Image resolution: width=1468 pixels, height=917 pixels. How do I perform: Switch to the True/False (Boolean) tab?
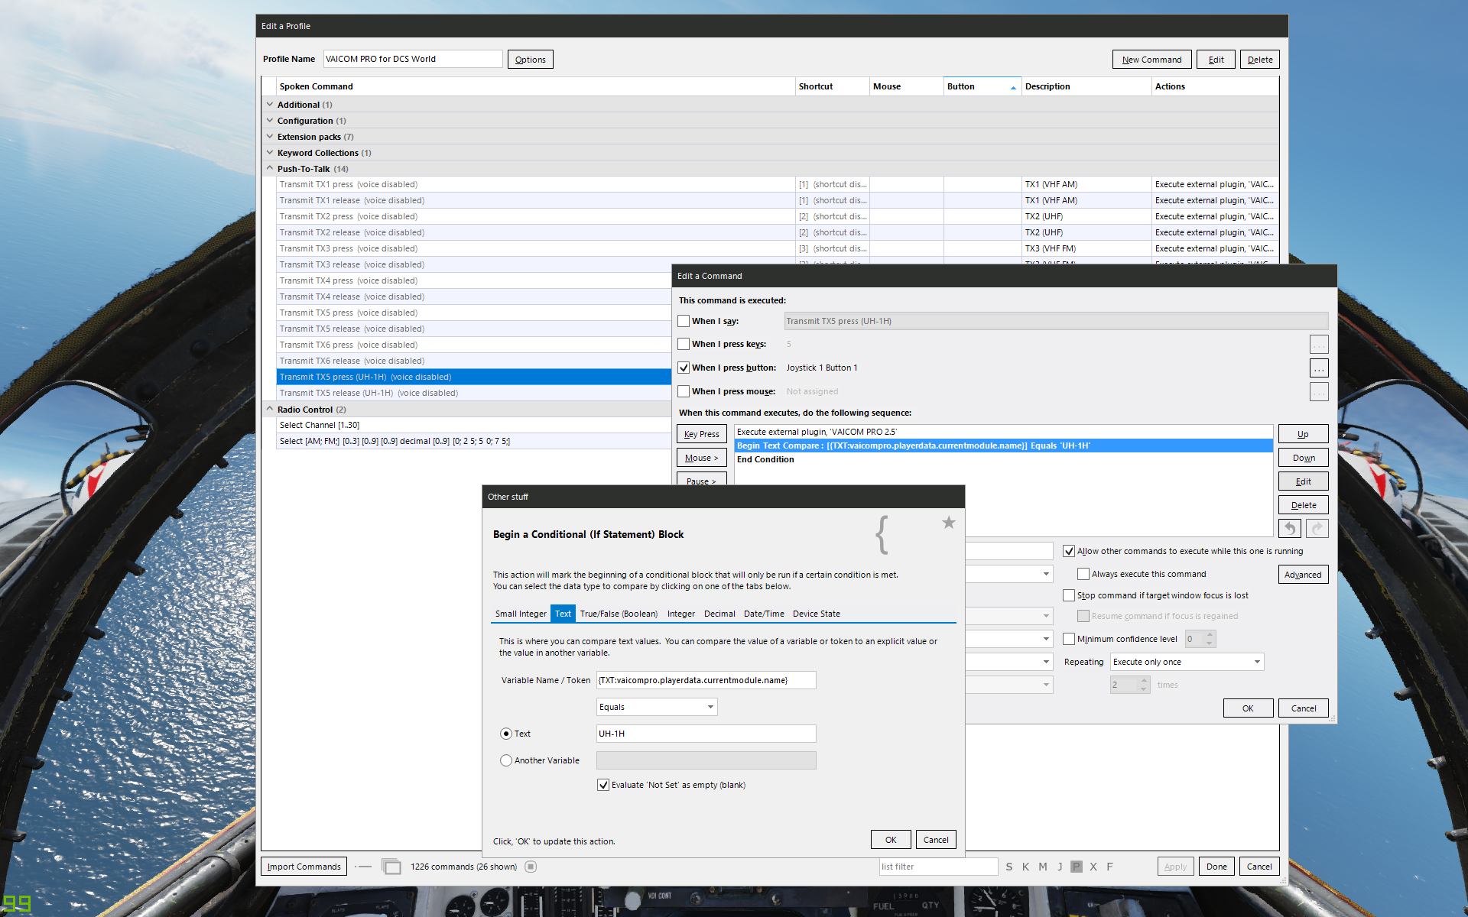[x=619, y=614]
